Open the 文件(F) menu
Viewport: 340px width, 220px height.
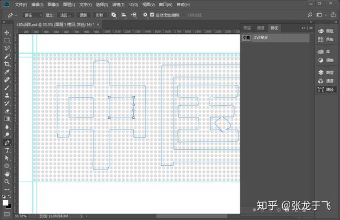[x=21, y=5]
